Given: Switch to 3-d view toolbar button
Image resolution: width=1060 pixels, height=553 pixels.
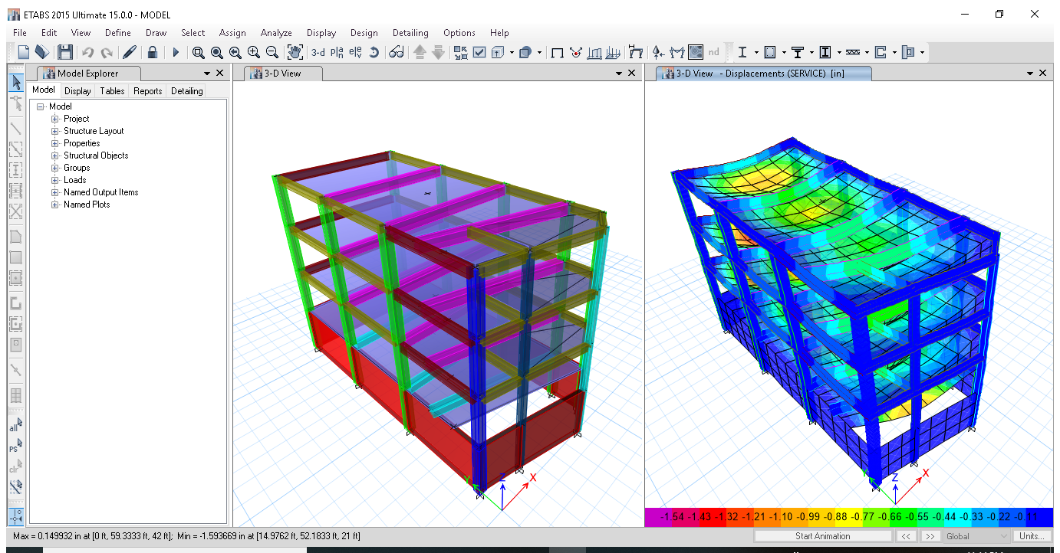Looking at the screenshot, I should (318, 52).
